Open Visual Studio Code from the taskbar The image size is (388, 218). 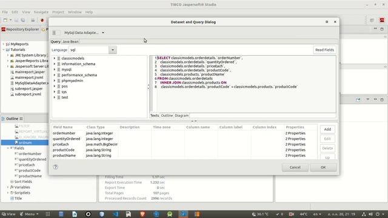click(x=115, y=214)
